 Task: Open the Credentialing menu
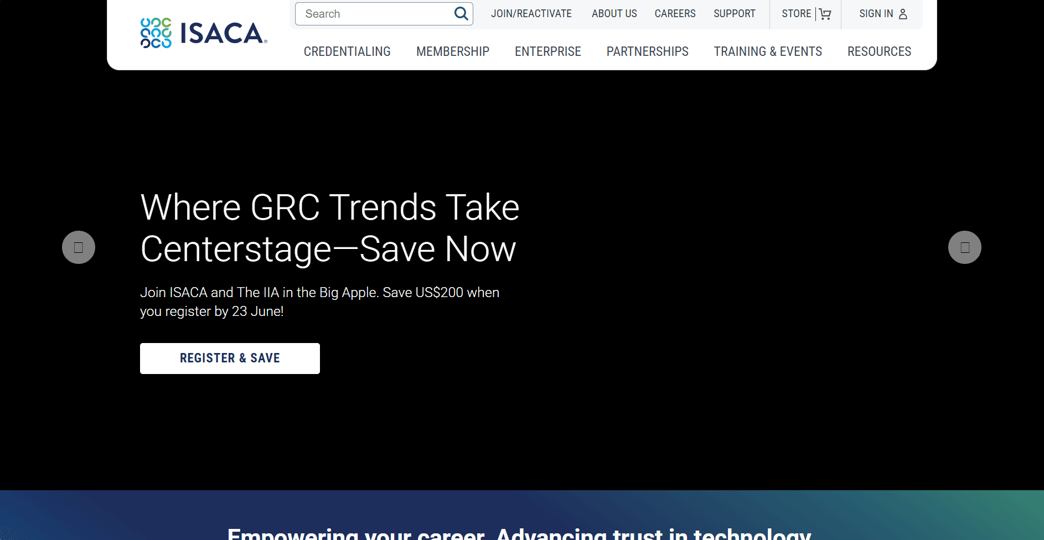coord(347,51)
